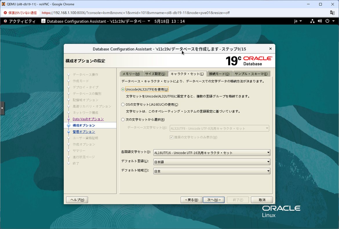Open the 5月18日 clock calendar

170,21
